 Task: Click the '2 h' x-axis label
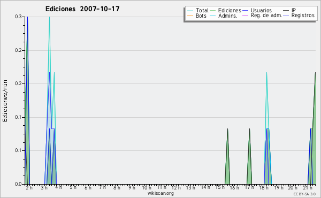coord(29,188)
